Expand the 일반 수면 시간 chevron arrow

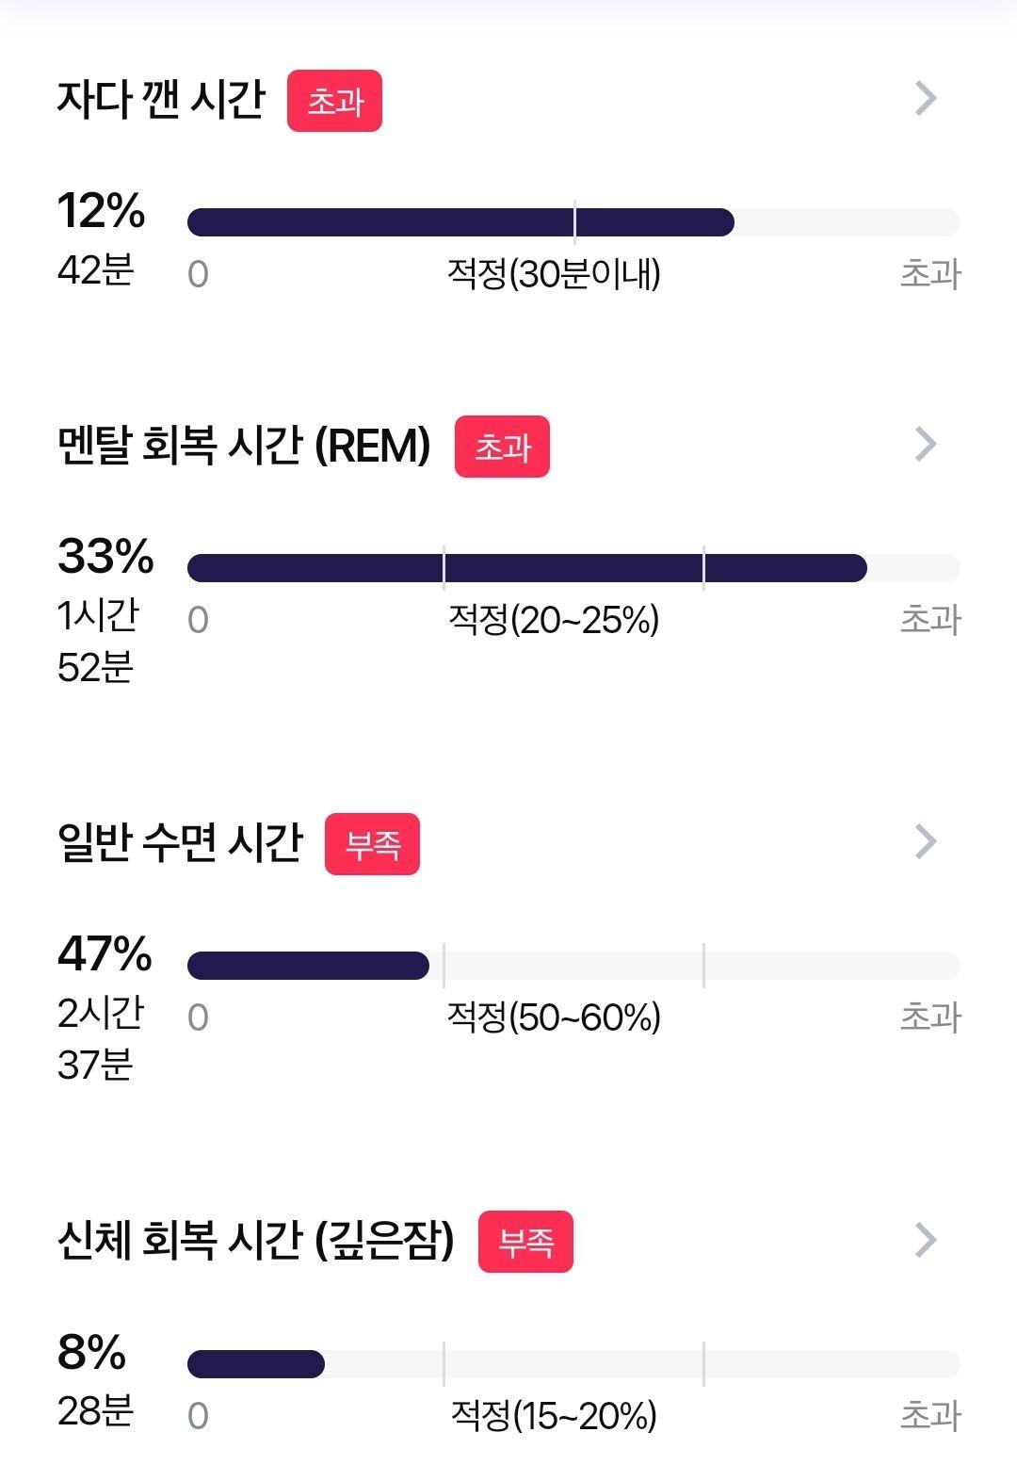click(x=927, y=841)
